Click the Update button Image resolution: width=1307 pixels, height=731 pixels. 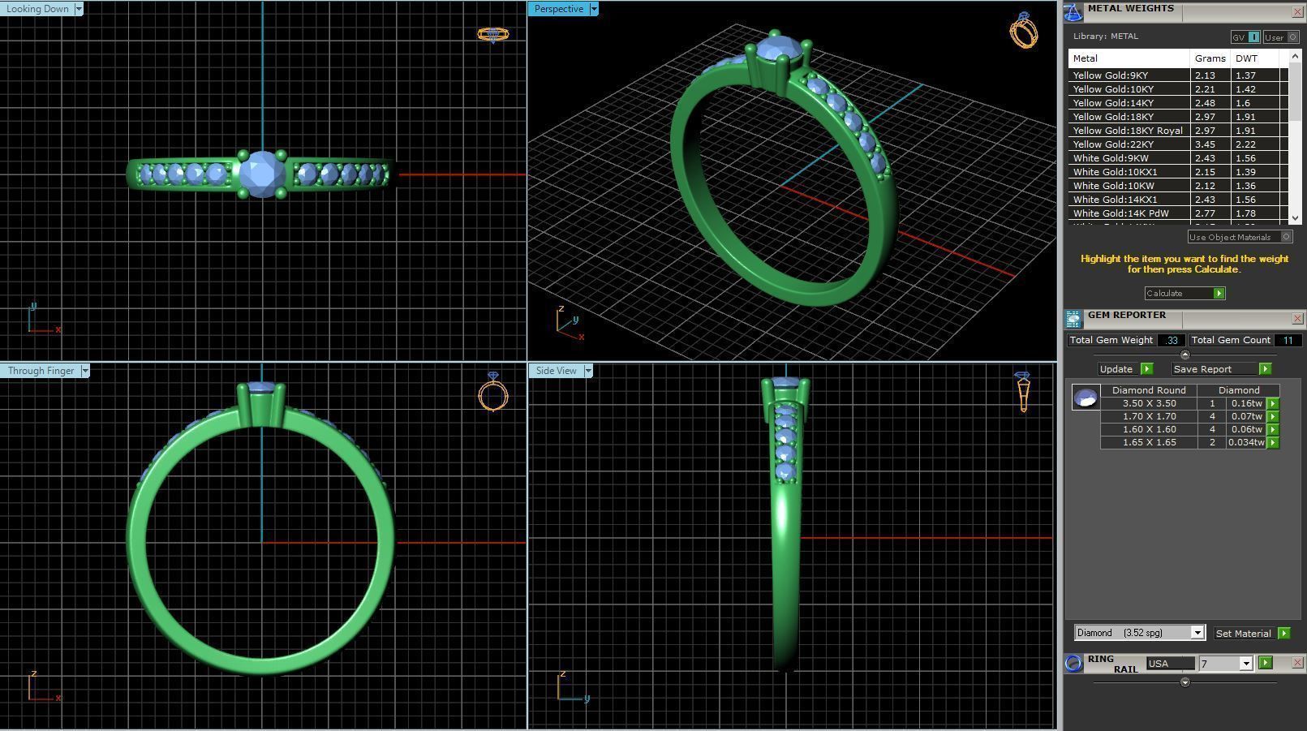[1116, 369]
